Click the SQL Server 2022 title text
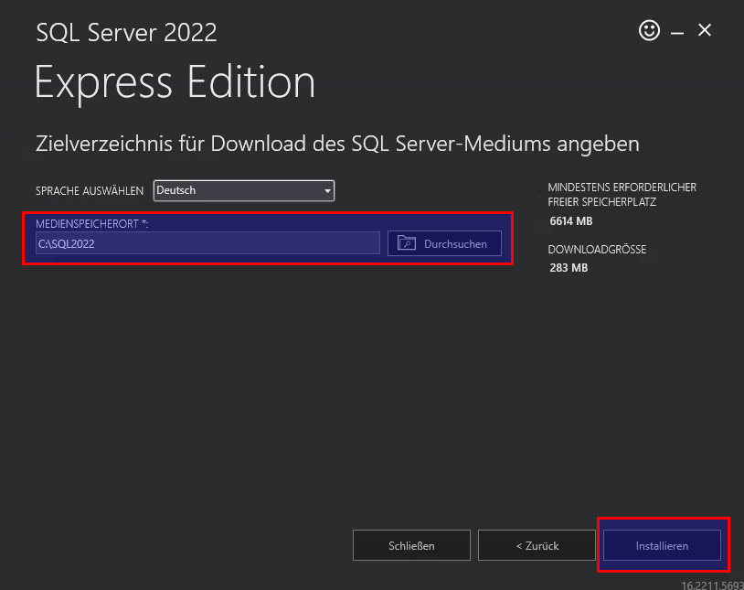Screen dimensions: 744x590 click(x=126, y=33)
